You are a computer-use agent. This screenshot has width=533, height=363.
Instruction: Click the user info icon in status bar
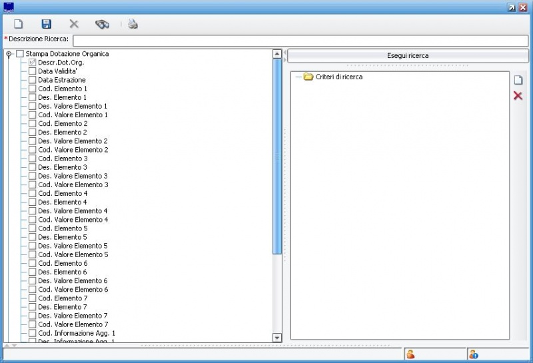click(x=473, y=354)
